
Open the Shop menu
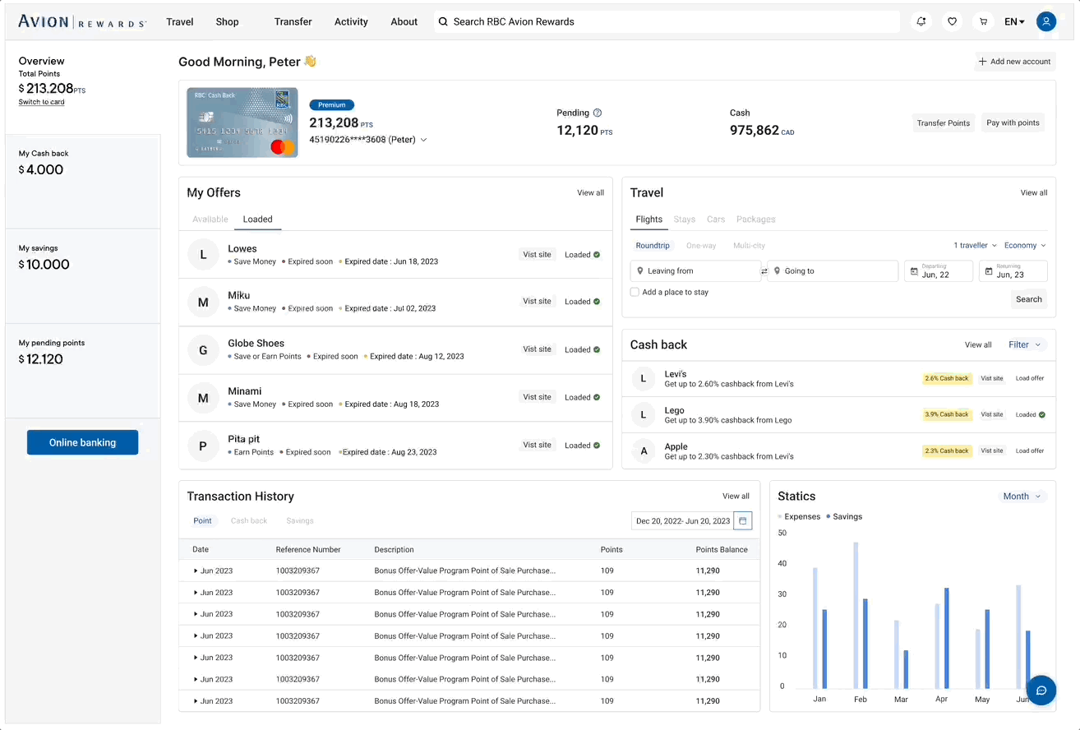point(228,22)
